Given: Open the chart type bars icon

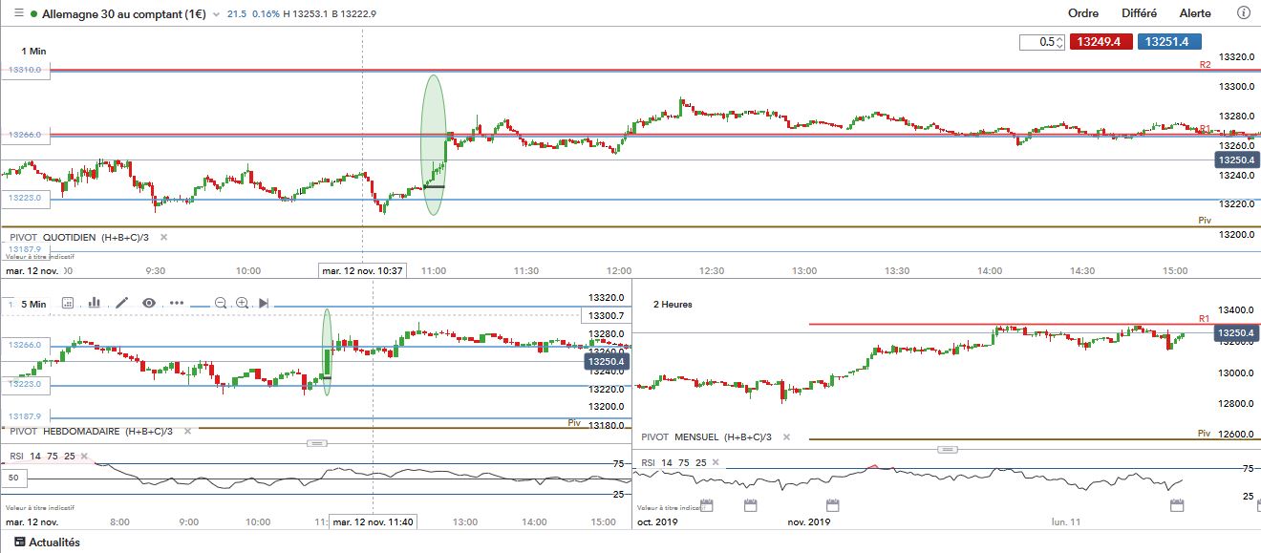Looking at the screenshot, I should click(95, 303).
